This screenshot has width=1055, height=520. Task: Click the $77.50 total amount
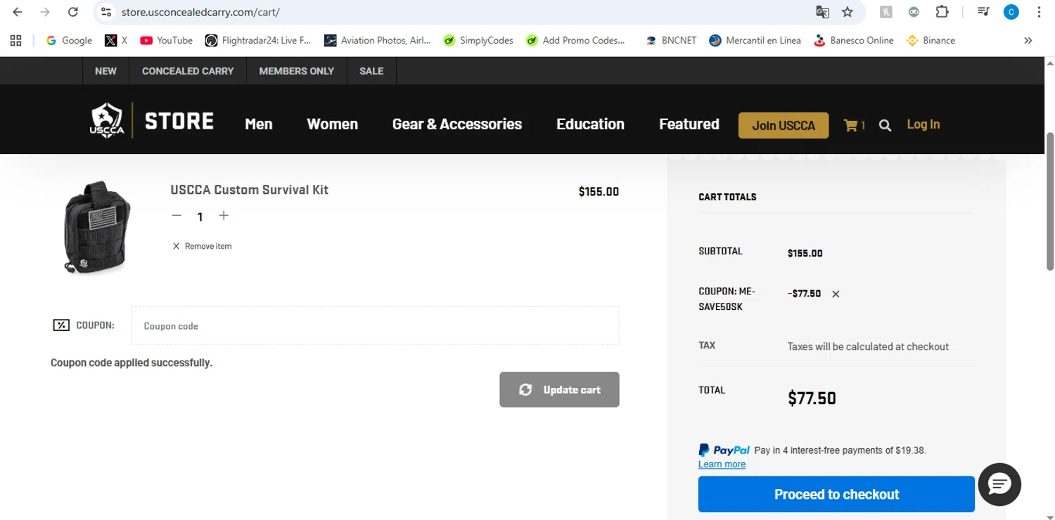click(812, 398)
